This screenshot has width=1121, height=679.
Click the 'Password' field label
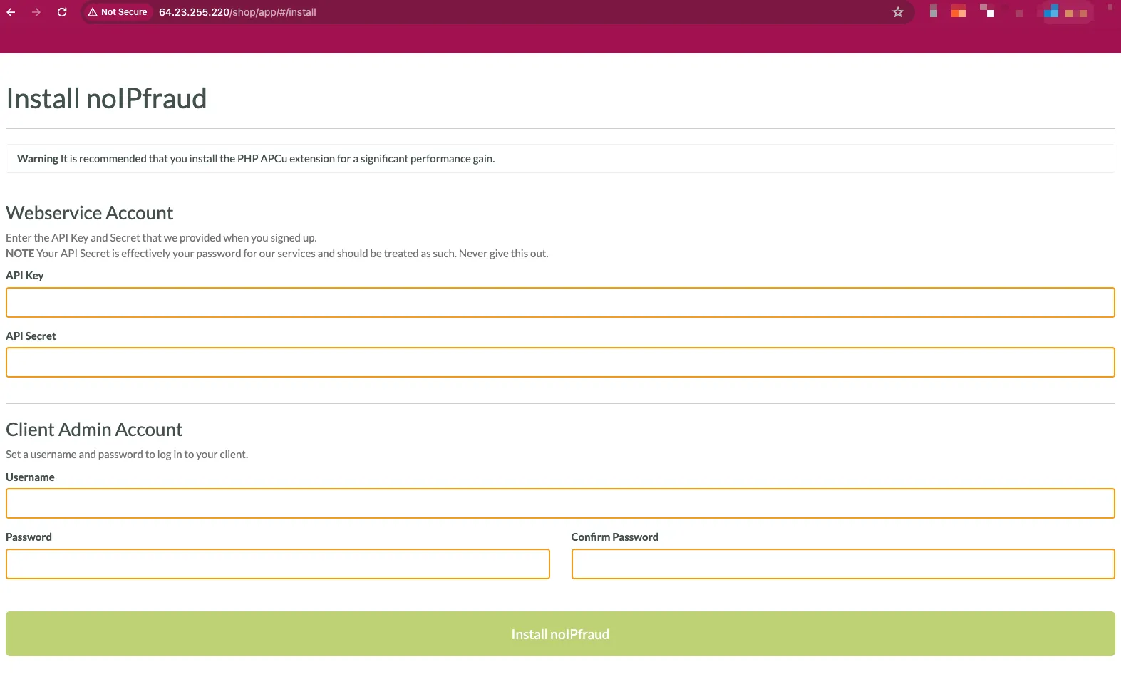tap(29, 537)
